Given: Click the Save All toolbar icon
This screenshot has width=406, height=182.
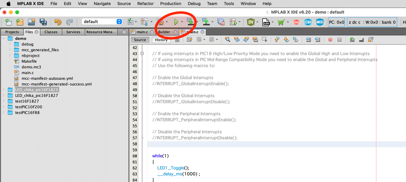Looking at the screenshot, I should [x=44, y=22].
